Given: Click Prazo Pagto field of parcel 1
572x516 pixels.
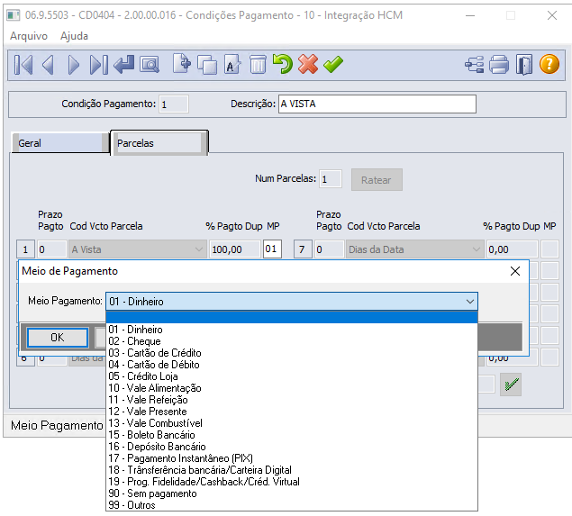Looking at the screenshot, I should 52,249.
